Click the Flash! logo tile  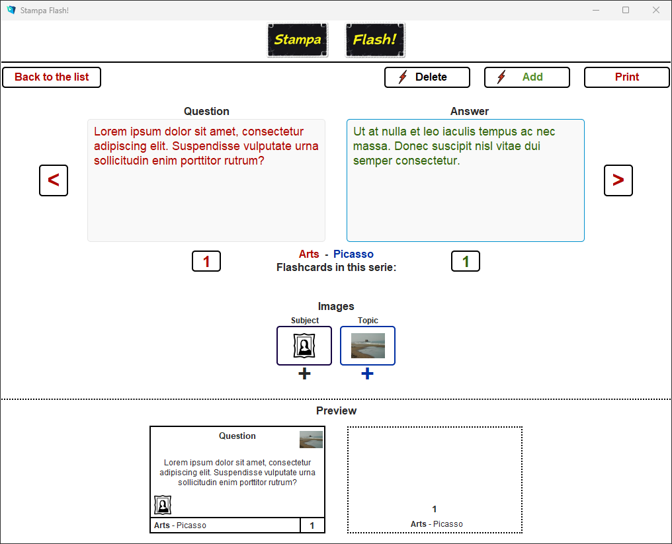[375, 40]
